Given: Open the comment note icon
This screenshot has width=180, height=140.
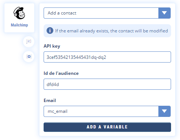Looking at the screenshot, I should 29,41.
